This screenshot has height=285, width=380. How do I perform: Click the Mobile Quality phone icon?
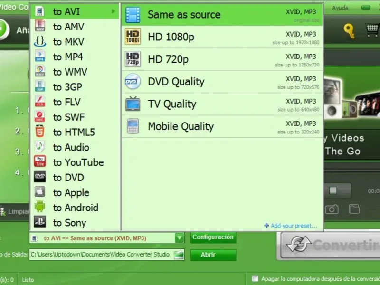133,126
